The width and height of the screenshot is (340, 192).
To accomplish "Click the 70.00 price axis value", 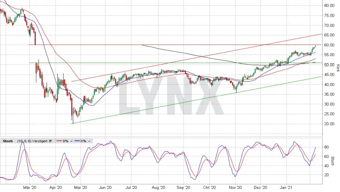I will click(329, 25).
